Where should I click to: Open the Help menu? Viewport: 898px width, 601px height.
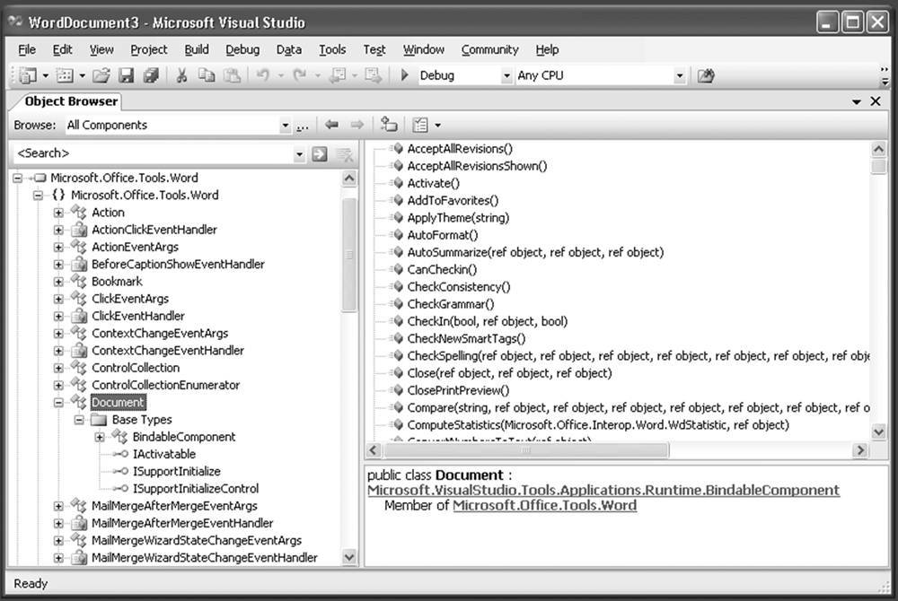pyautogui.click(x=547, y=49)
